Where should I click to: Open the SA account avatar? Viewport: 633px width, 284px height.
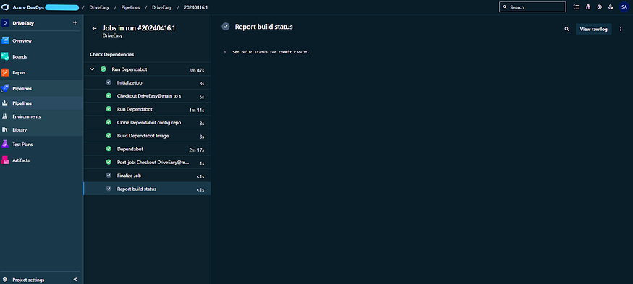pos(624,7)
